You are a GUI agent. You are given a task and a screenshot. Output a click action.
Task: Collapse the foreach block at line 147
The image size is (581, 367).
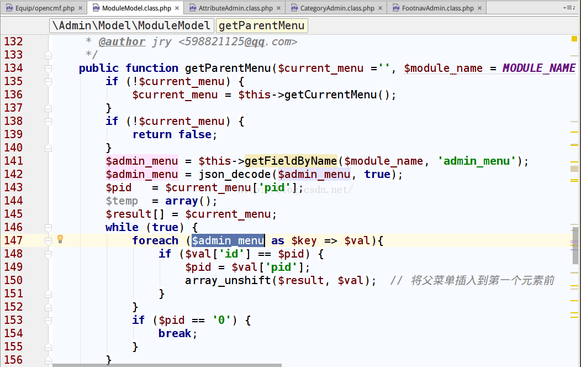coord(48,241)
